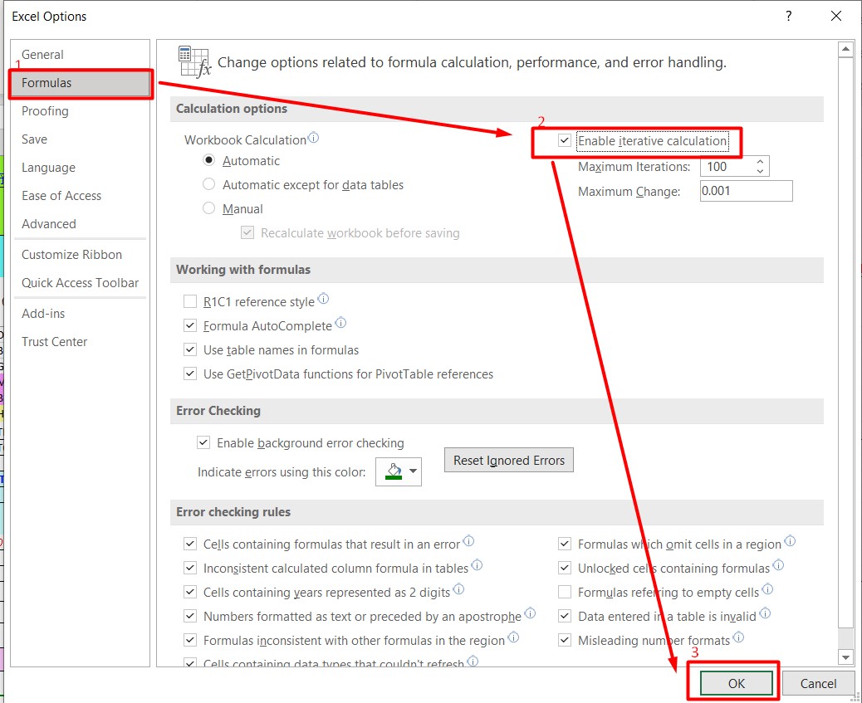The height and width of the screenshot is (703, 862).
Task: Uncheck Use table names in formulas
Action: coord(190,349)
